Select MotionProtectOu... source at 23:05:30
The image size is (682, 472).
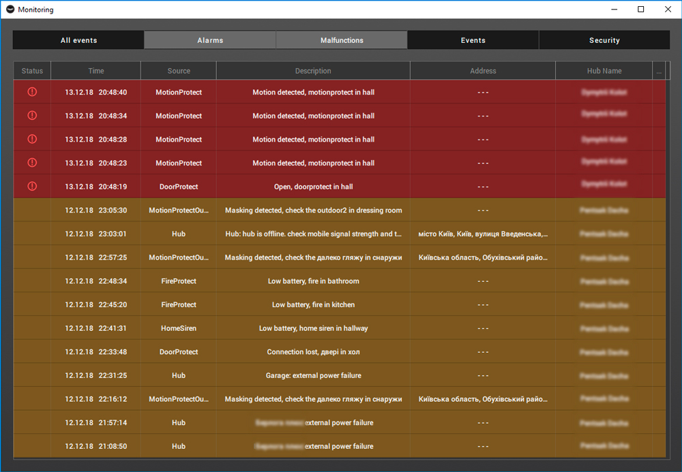[x=179, y=210]
